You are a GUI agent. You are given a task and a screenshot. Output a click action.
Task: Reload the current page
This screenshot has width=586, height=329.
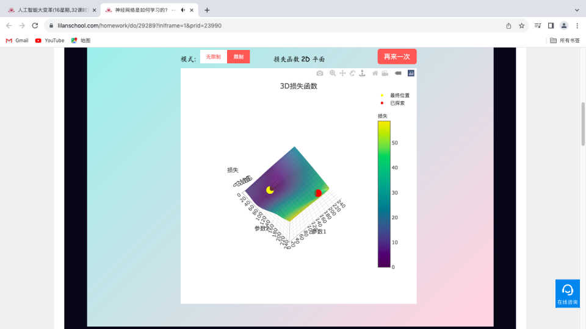coord(35,26)
